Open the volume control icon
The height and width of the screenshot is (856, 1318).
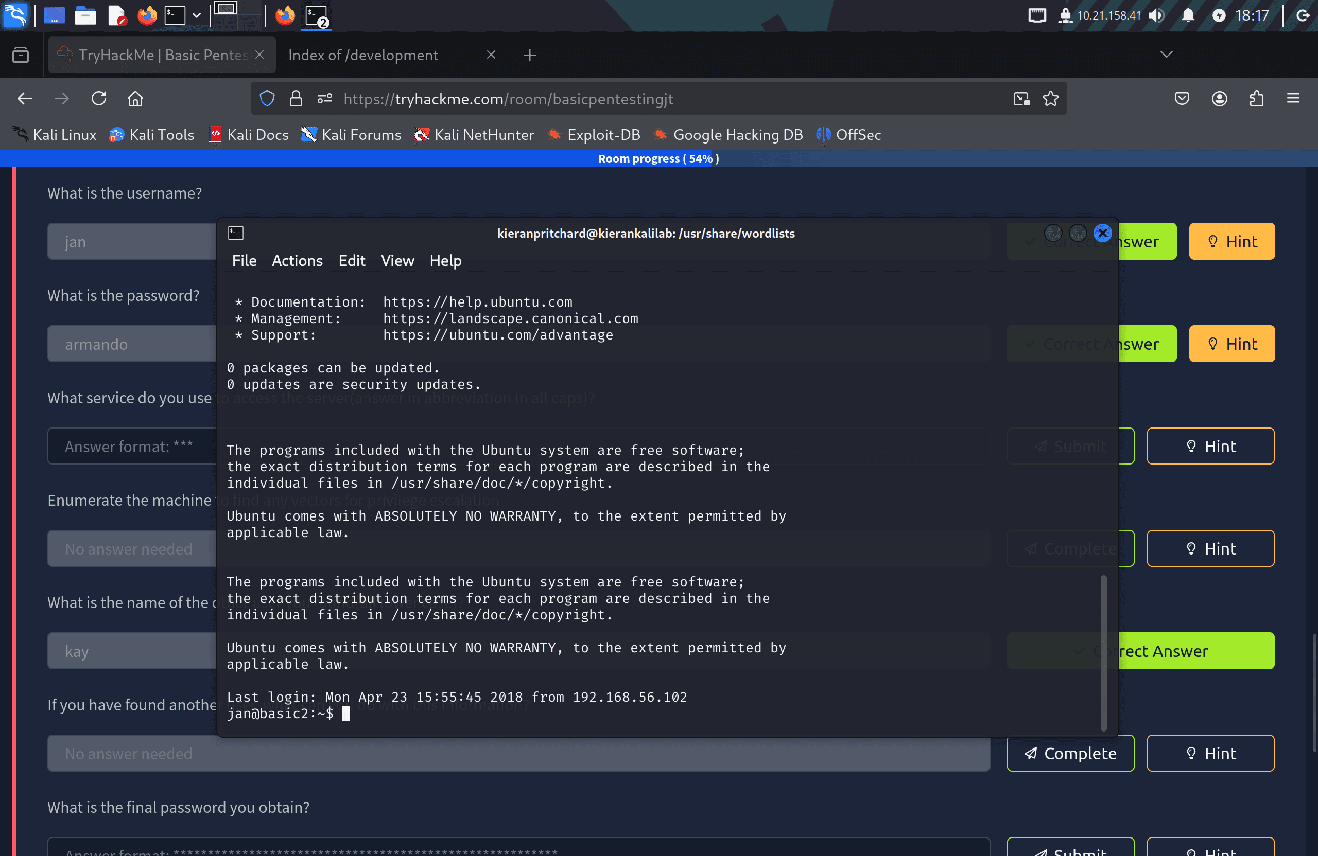pos(1156,15)
